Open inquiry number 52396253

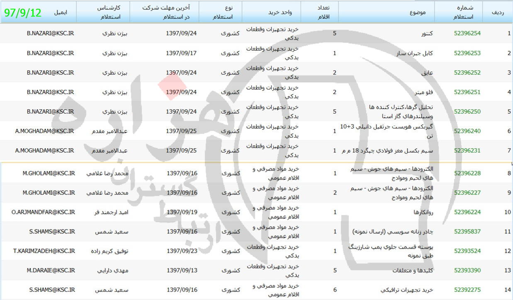coord(467,53)
